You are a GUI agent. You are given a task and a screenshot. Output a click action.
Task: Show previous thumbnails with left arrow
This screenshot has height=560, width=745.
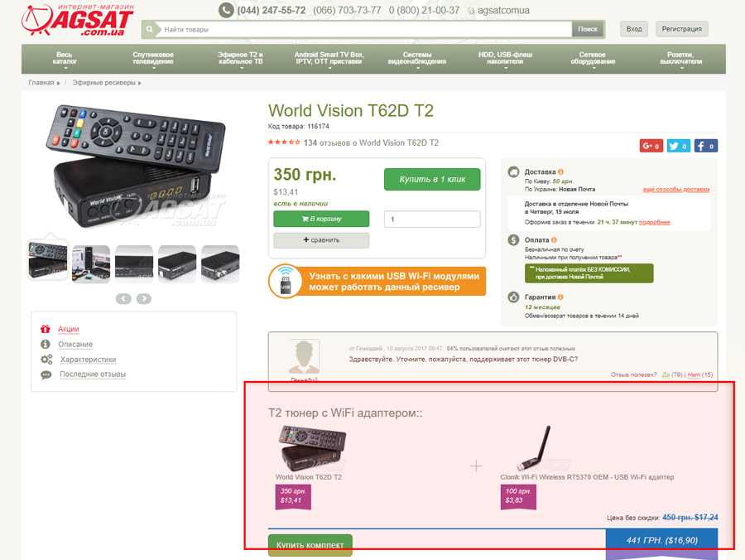[123, 298]
